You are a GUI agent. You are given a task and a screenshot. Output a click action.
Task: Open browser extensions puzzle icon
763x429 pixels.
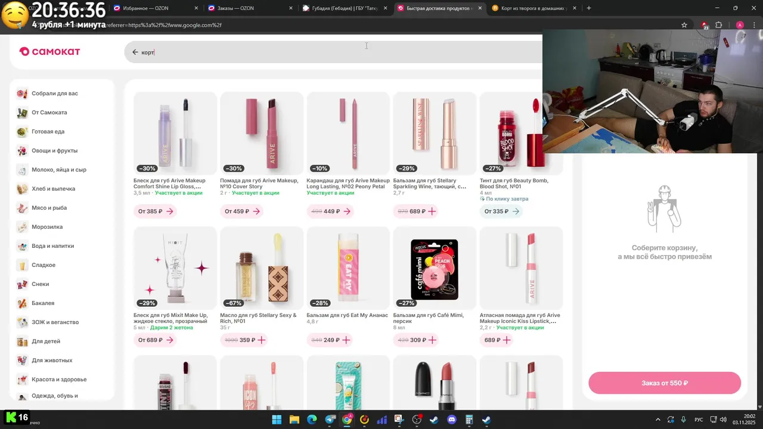tap(718, 25)
